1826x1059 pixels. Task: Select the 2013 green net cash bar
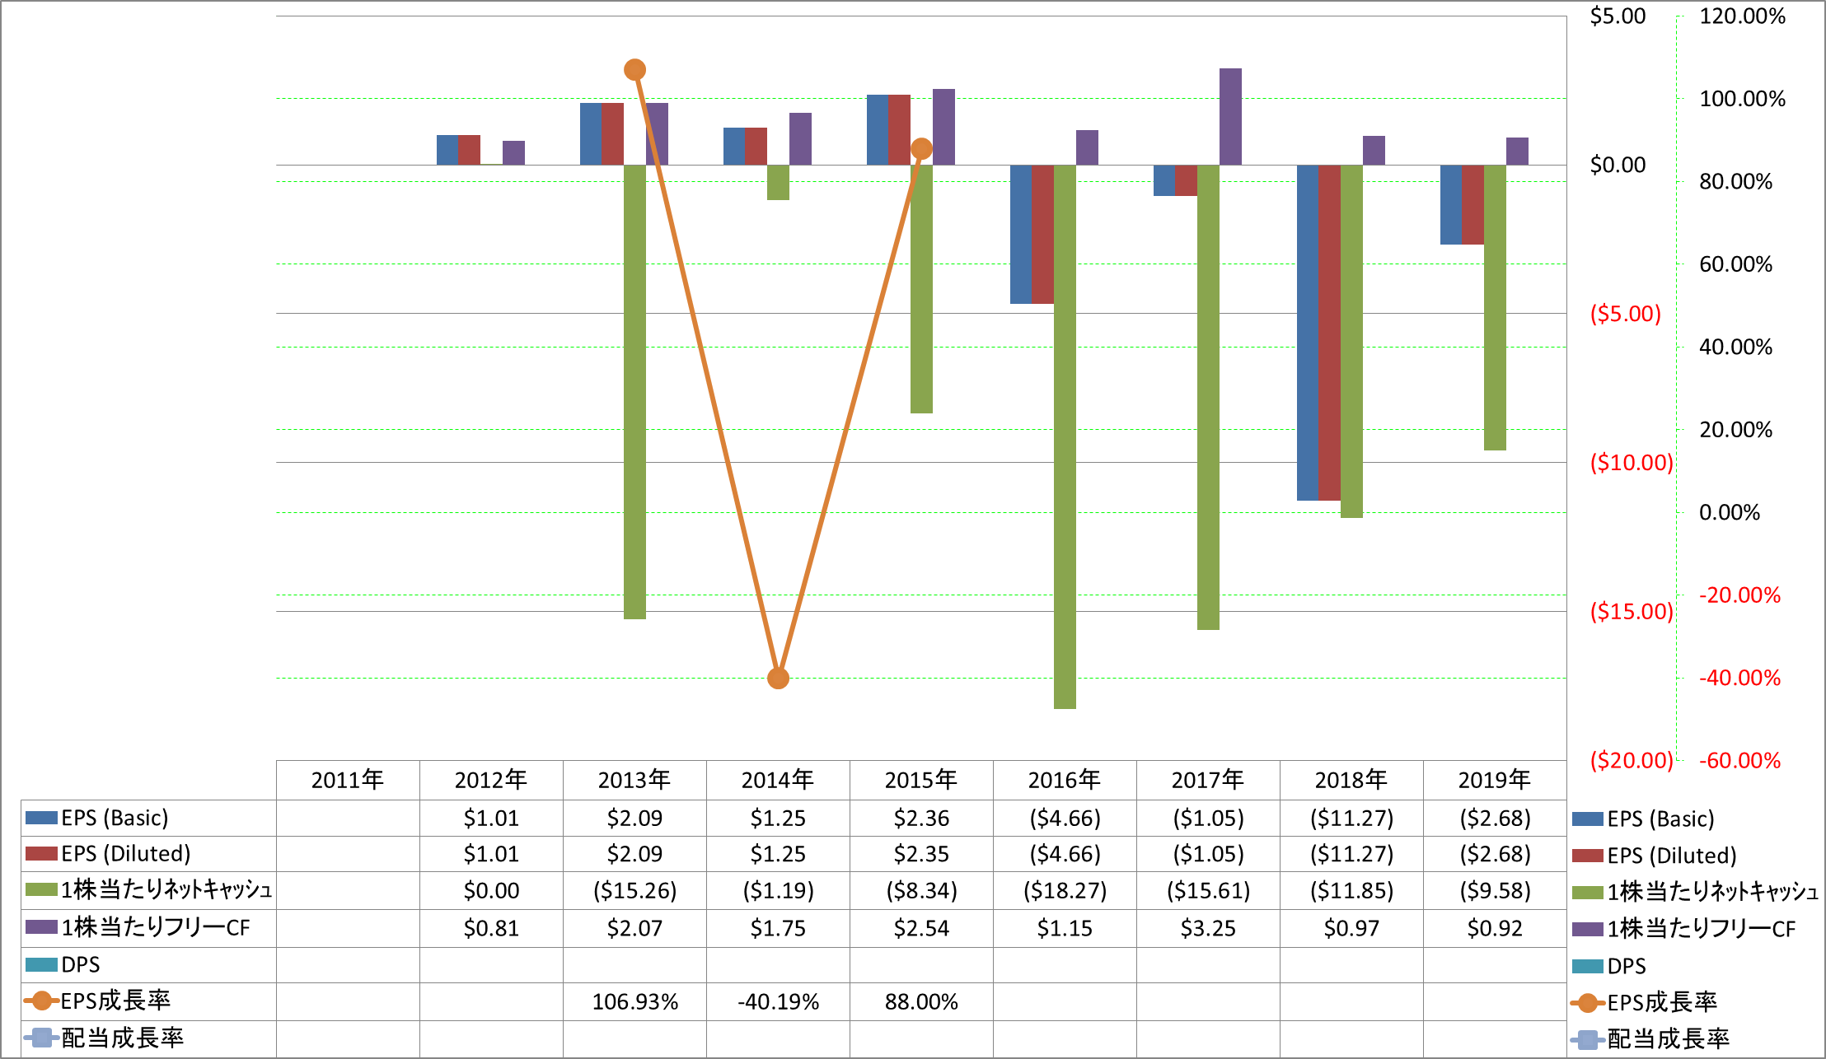tap(634, 392)
